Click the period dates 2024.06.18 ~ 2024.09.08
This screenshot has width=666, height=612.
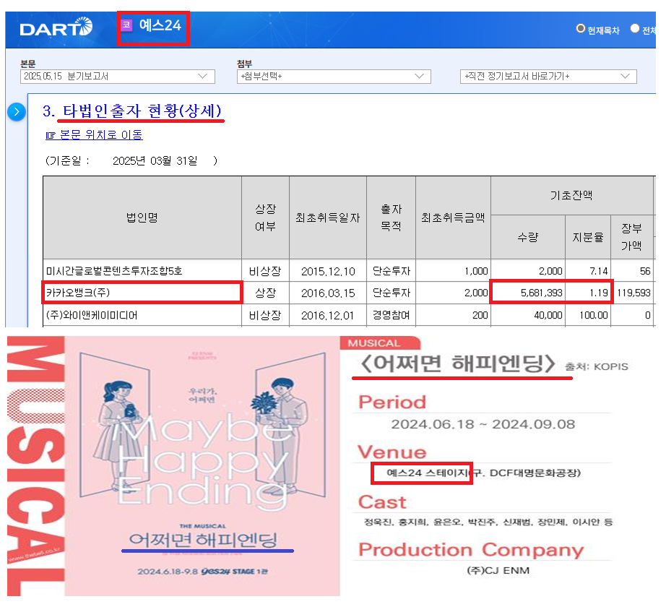tap(483, 424)
